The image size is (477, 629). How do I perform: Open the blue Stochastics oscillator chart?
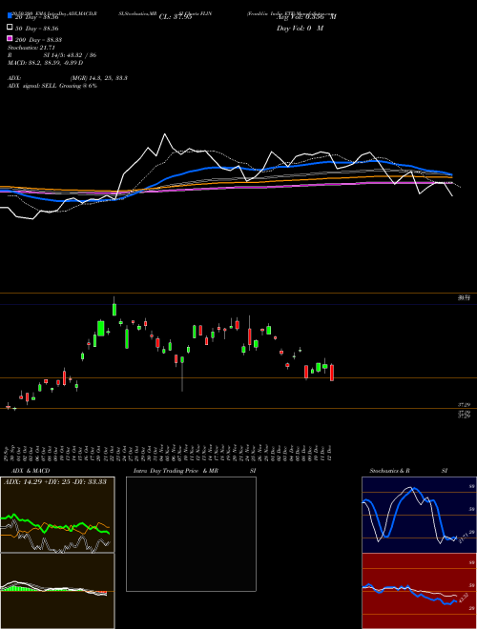(x=419, y=515)
